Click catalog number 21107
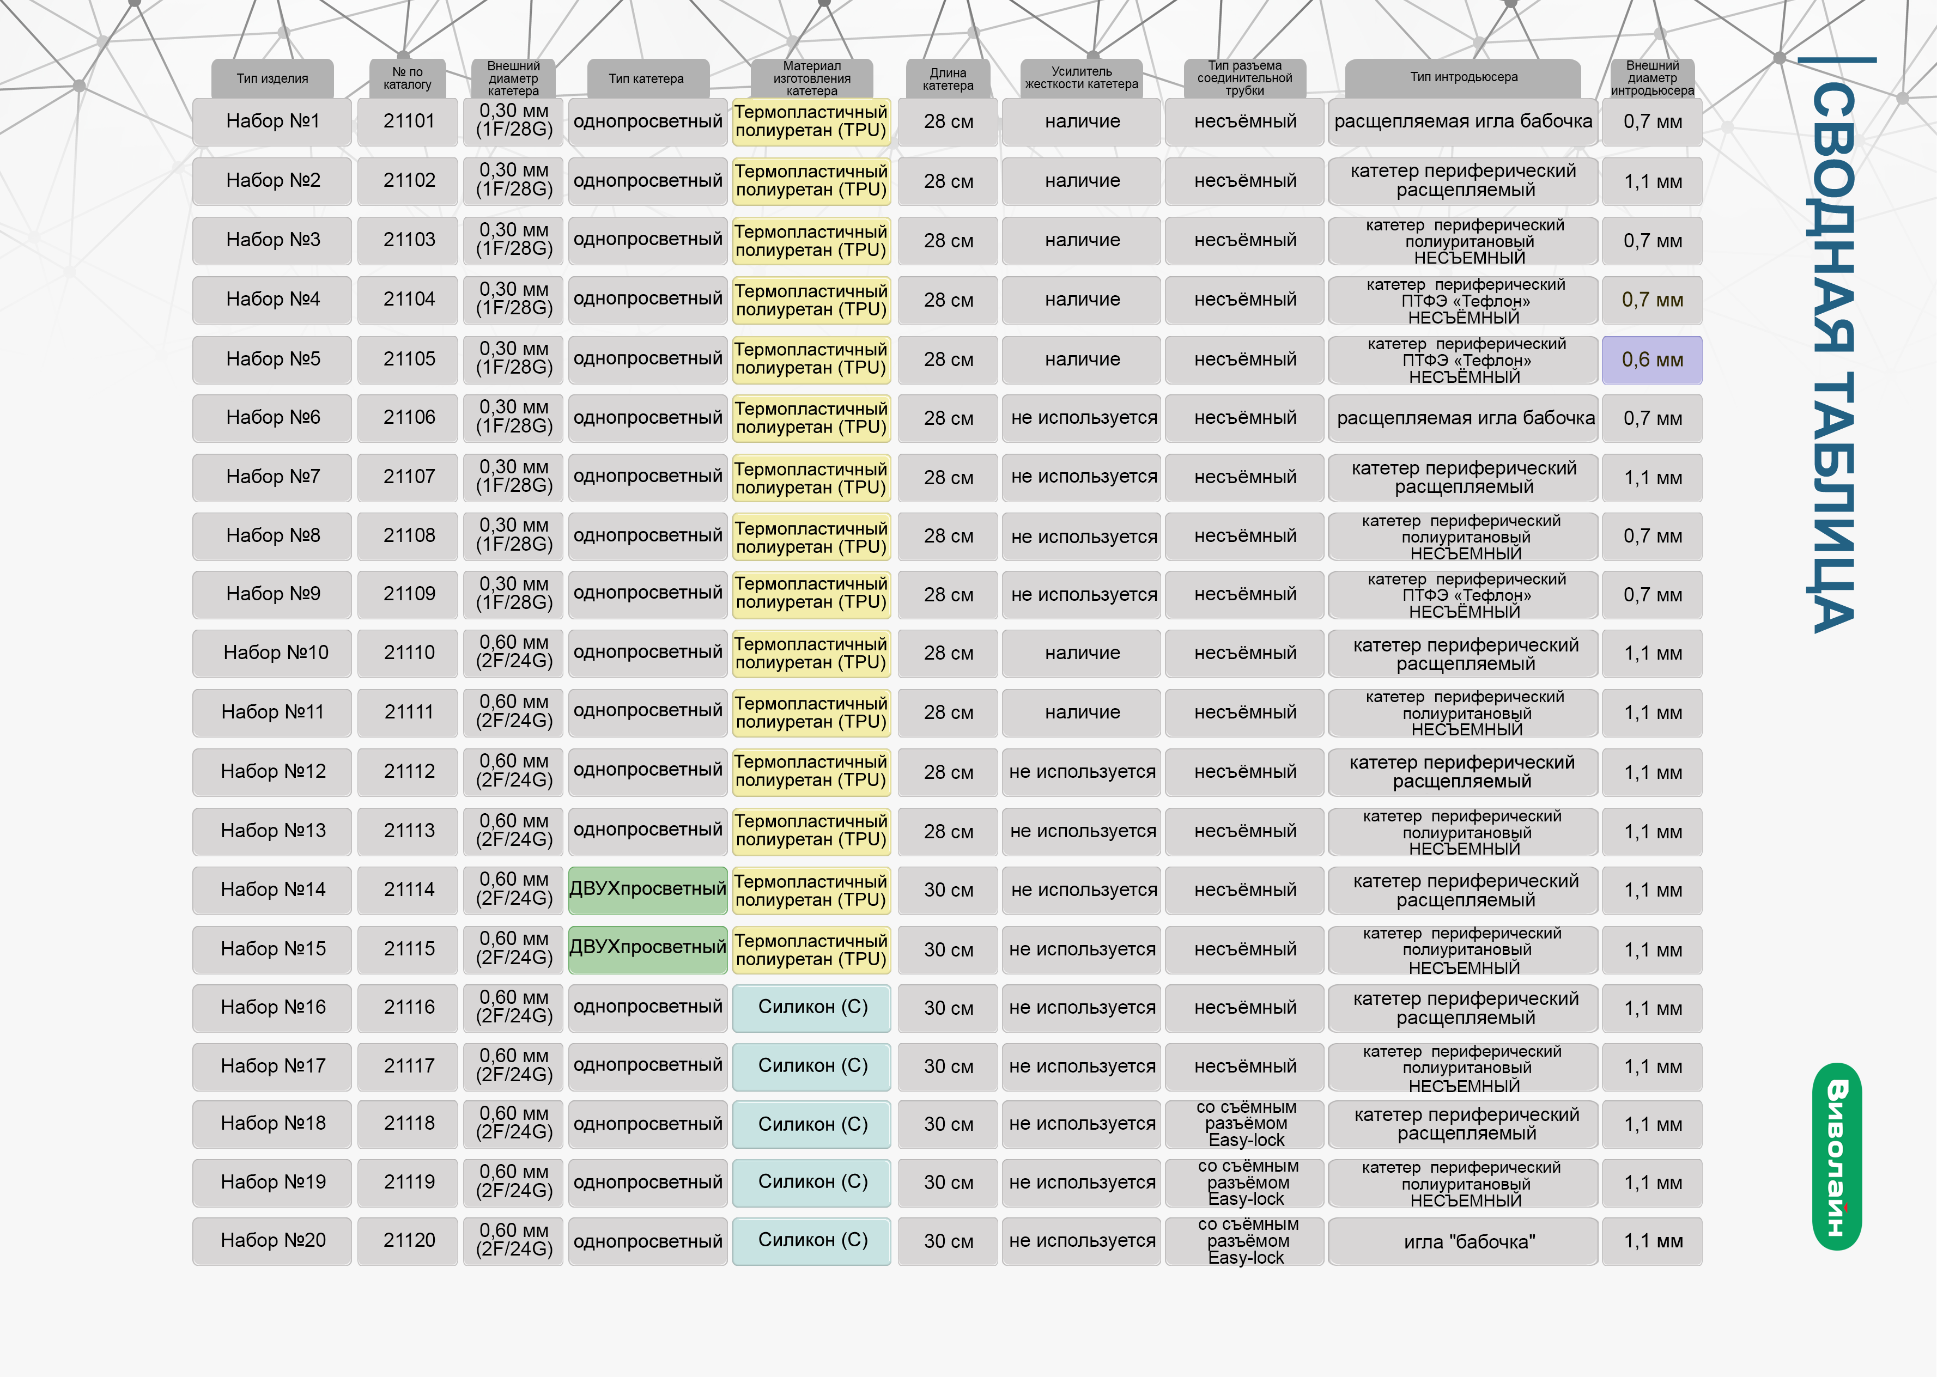This screenshot has height=1377, width=1937. 408,477
